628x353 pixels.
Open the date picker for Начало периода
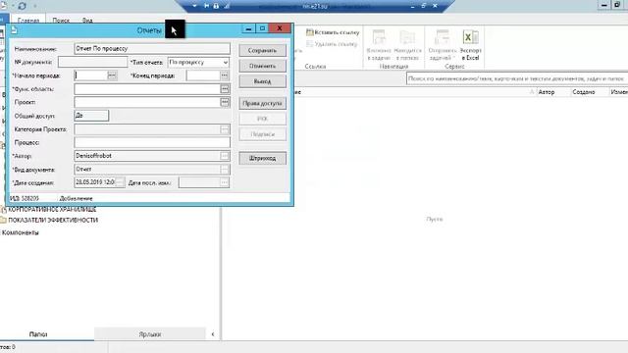pos(112,76)
